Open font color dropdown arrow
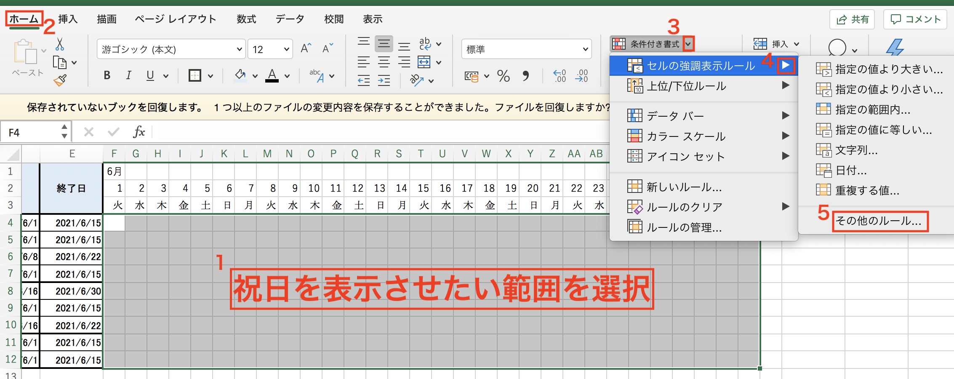 287,76
